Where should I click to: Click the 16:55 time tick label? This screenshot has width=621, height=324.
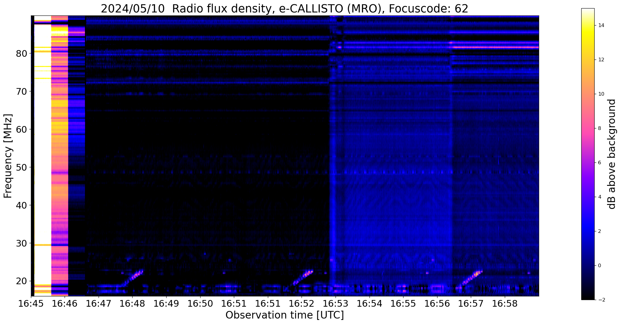pyautogui.click(x=403, y=304)
